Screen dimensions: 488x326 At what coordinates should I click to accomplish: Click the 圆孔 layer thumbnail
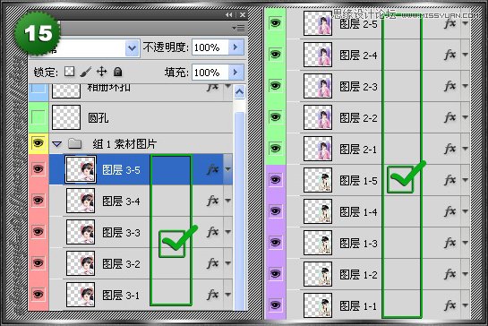pyautogui.click(x=66, y=117)
